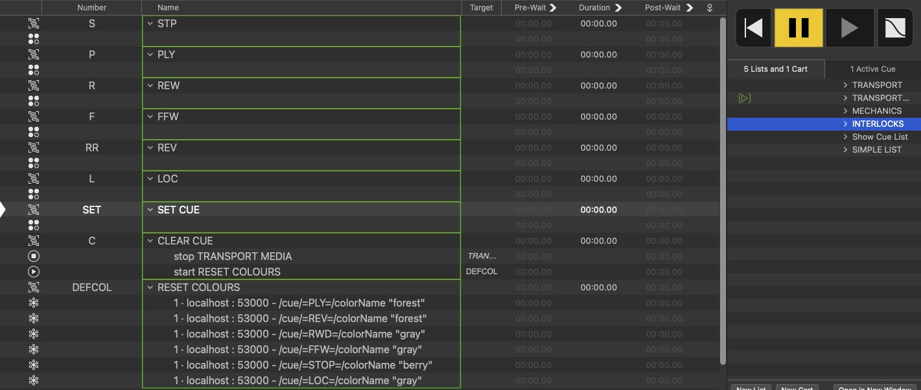Screen dimensions: 921x390
Task: Click the yellow pause button
Action: tap(799, 28)
